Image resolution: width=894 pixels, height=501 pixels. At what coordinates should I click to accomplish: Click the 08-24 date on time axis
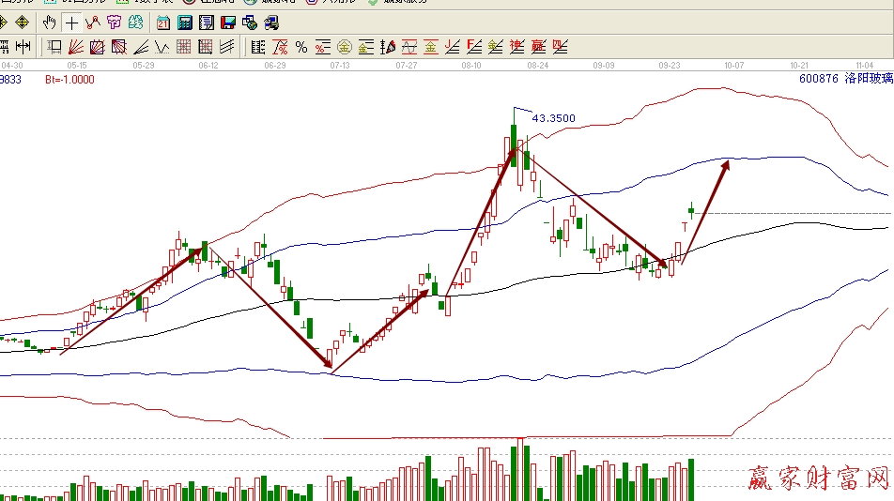[x=538, y=66]
